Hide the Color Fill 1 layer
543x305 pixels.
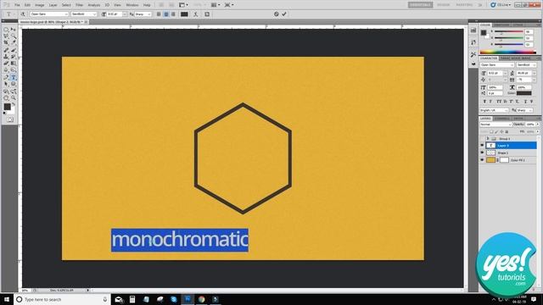pos(482,160)
